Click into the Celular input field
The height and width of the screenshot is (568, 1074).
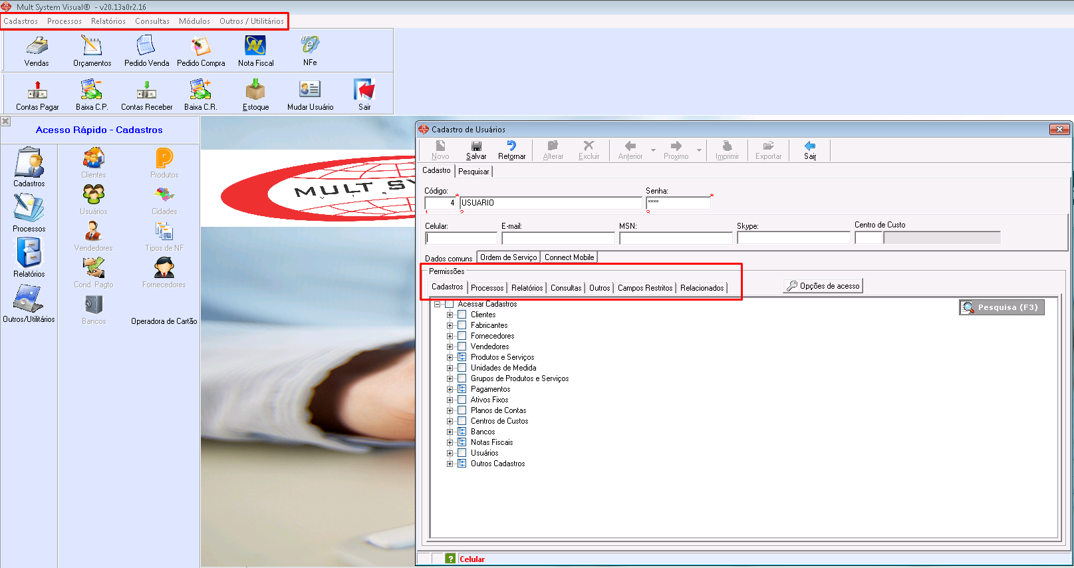(461, 237)
